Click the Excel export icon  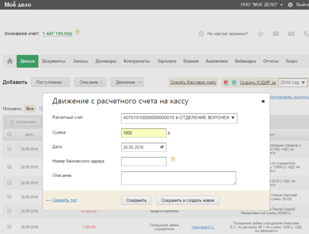pyautogui.click(x=234, y=82)
